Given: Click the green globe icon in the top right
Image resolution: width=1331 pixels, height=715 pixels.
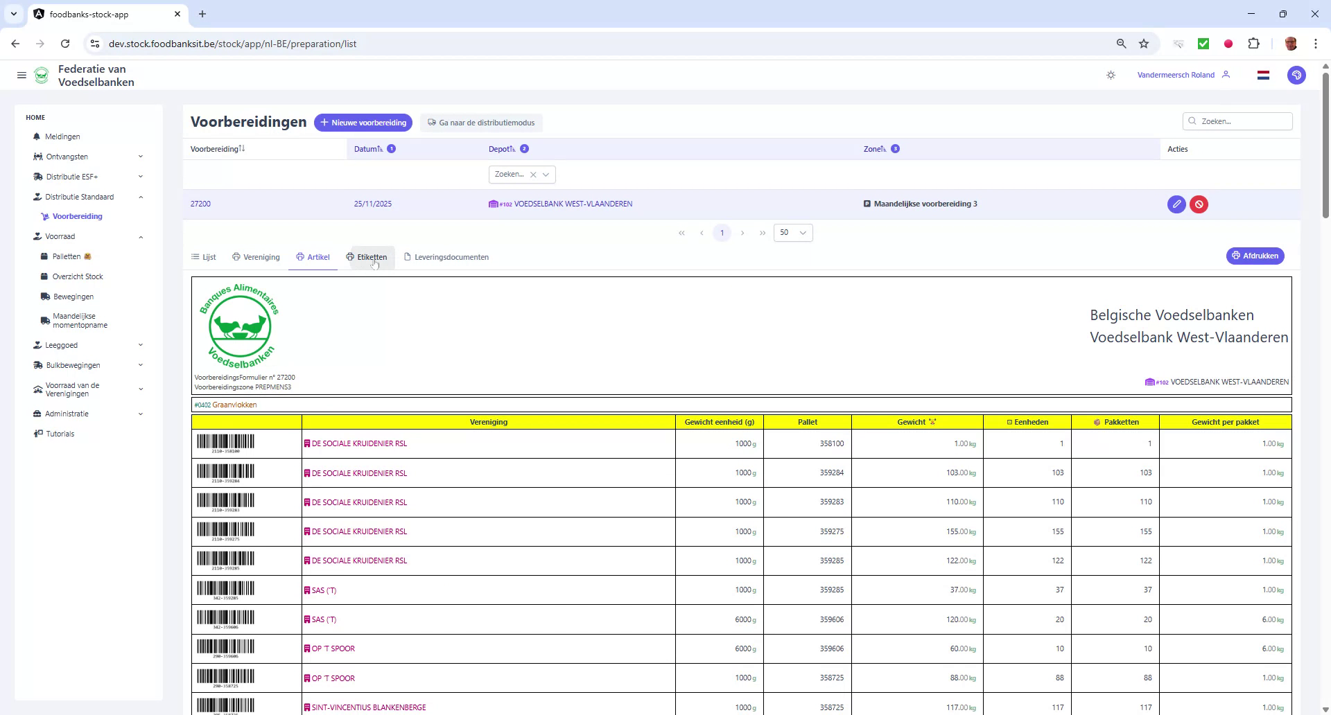Looking at the screenshot, I should [x=1296, y=75].
